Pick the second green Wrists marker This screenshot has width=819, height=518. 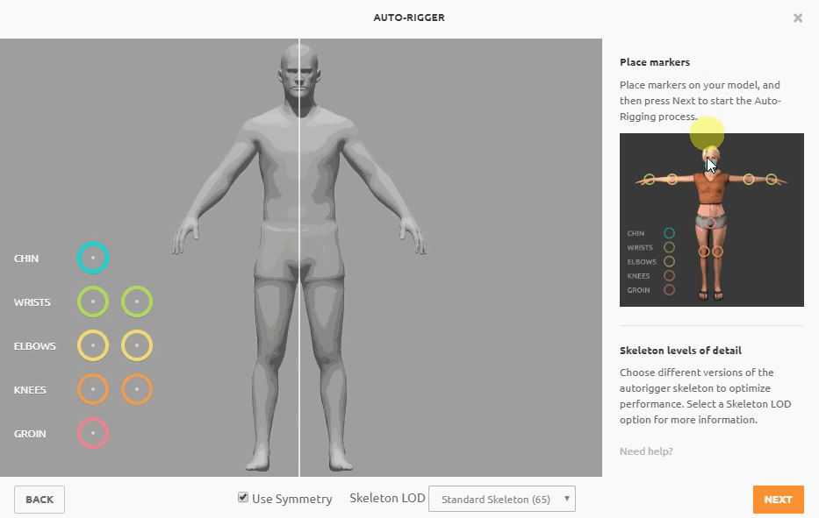137,302
